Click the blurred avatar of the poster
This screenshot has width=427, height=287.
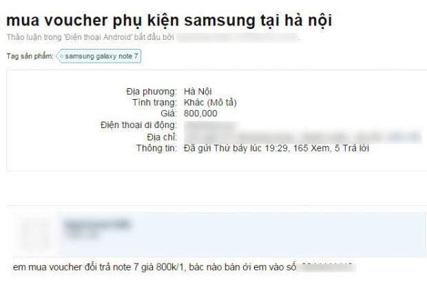(37, 235)
